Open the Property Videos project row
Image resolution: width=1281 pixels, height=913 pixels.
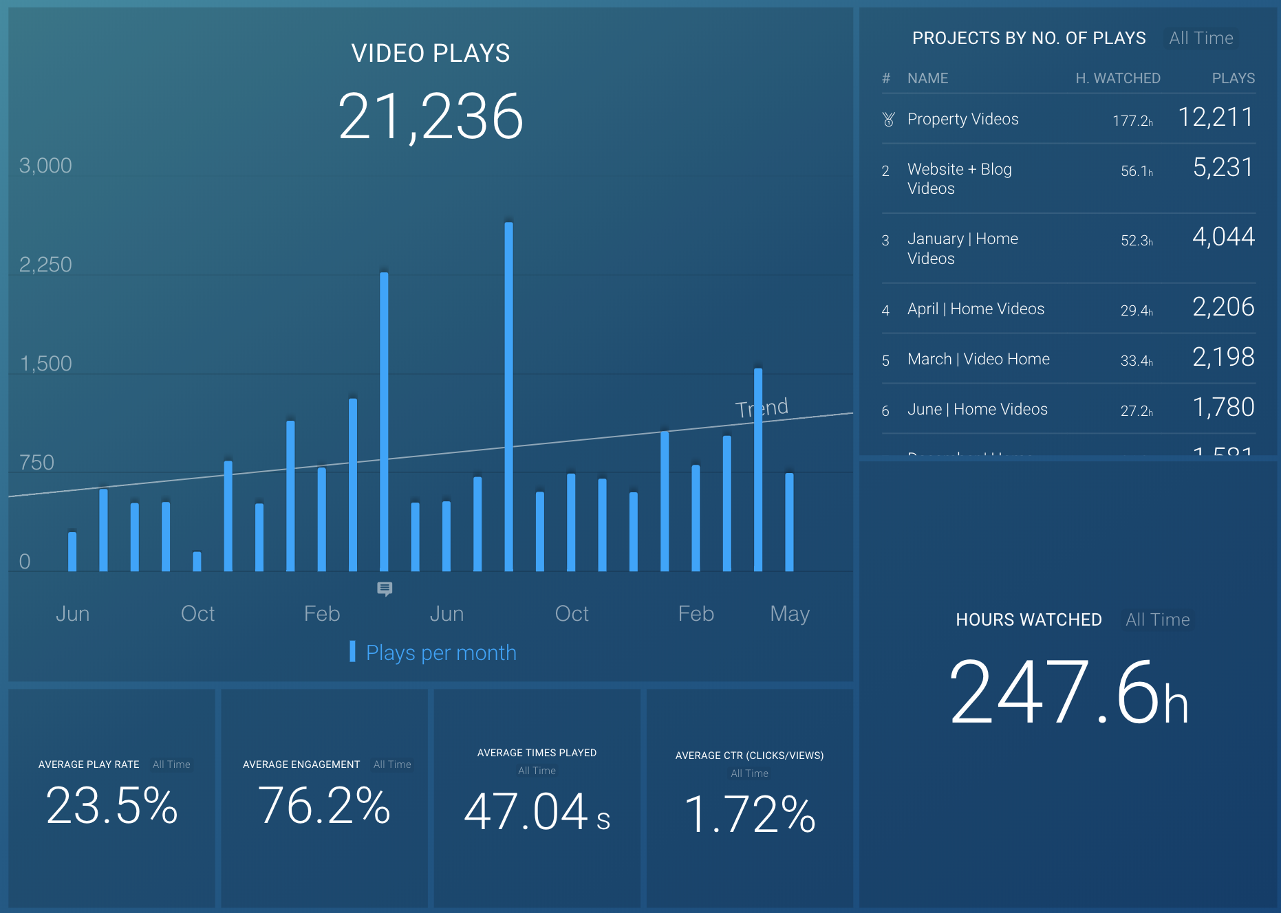(1068, 119)
